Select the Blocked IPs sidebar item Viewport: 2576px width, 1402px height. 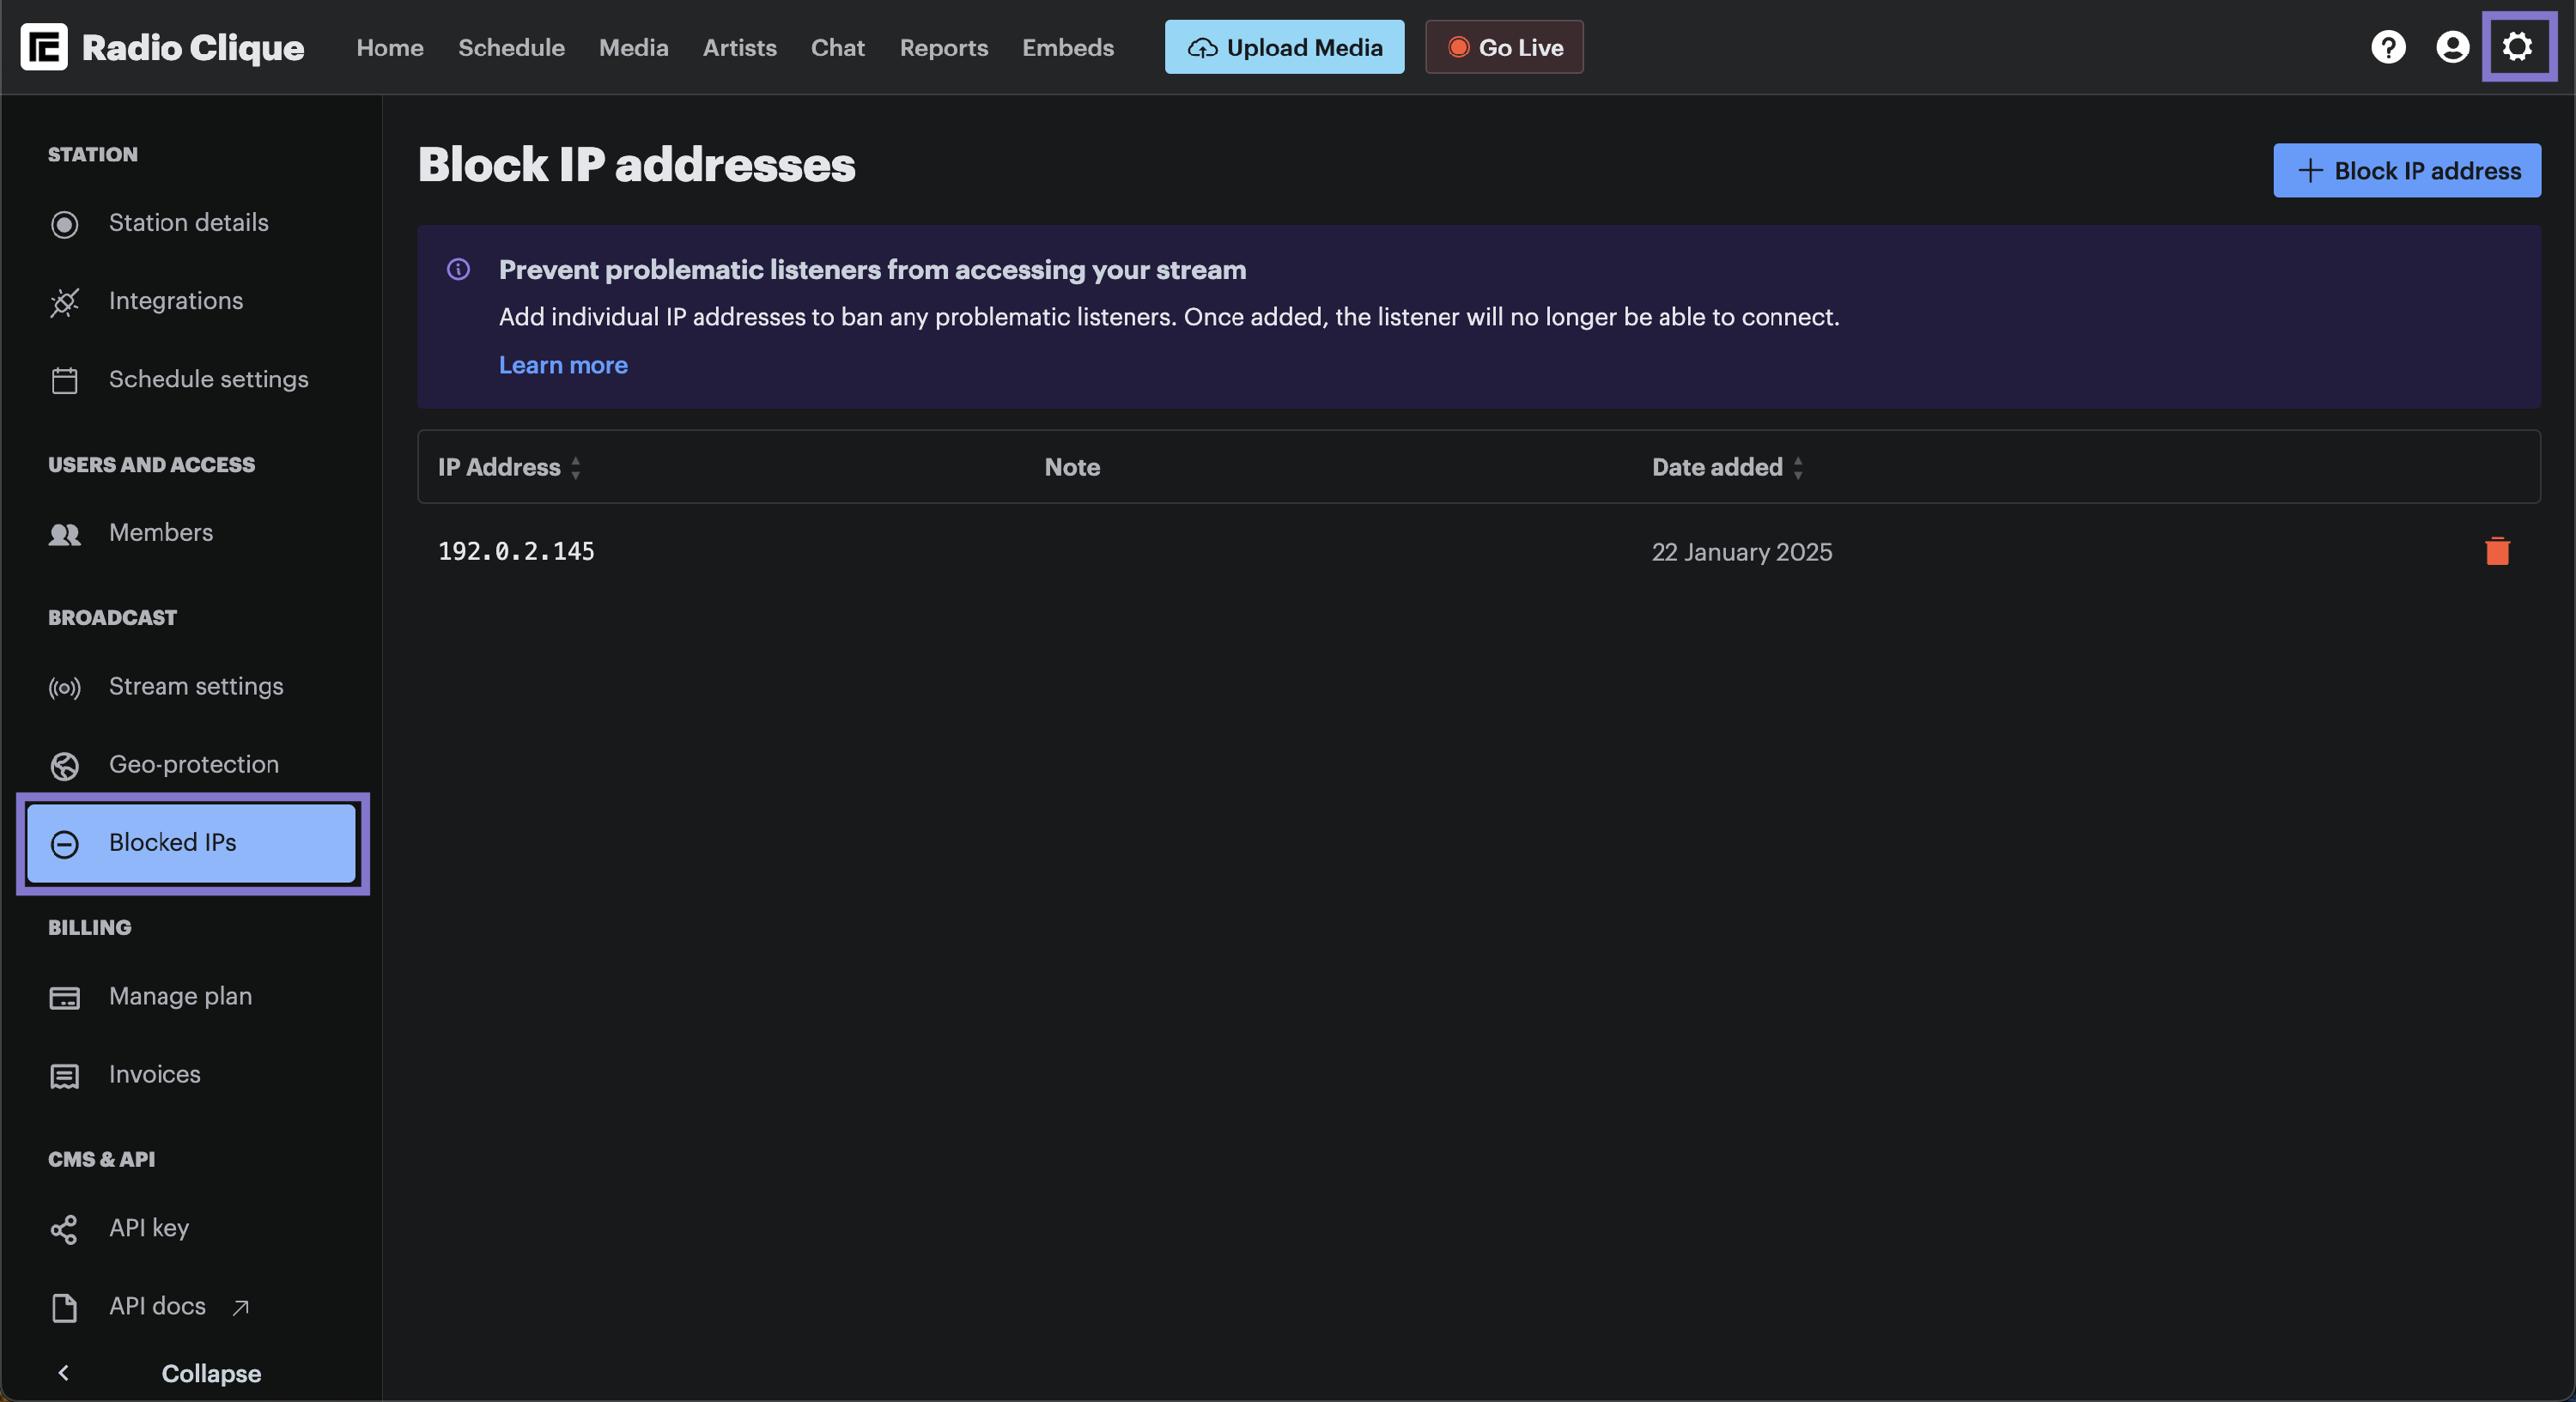tap(192, 843)
